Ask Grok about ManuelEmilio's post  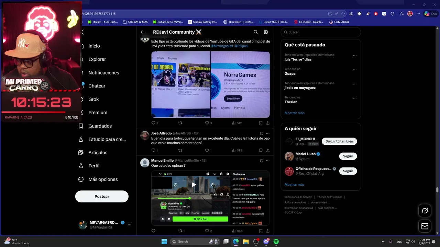262,161
